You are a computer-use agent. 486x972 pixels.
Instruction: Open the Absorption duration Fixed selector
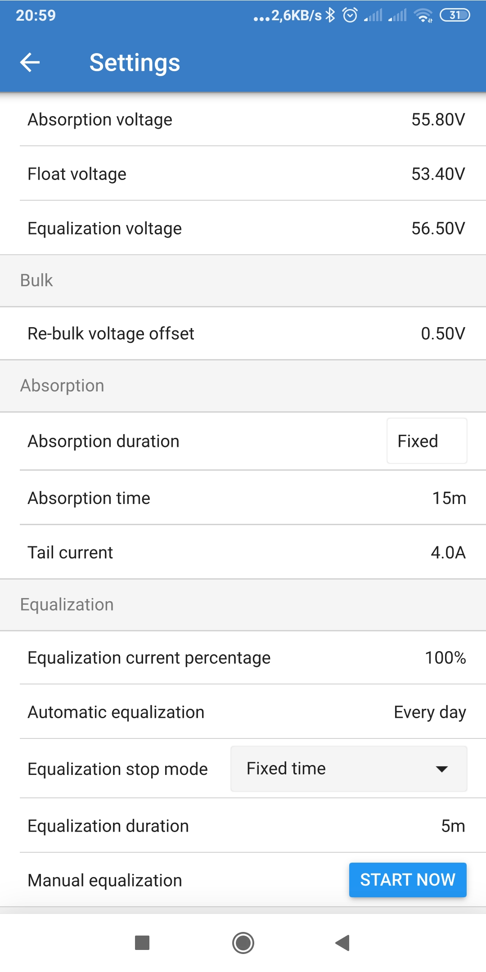(427, 441)
